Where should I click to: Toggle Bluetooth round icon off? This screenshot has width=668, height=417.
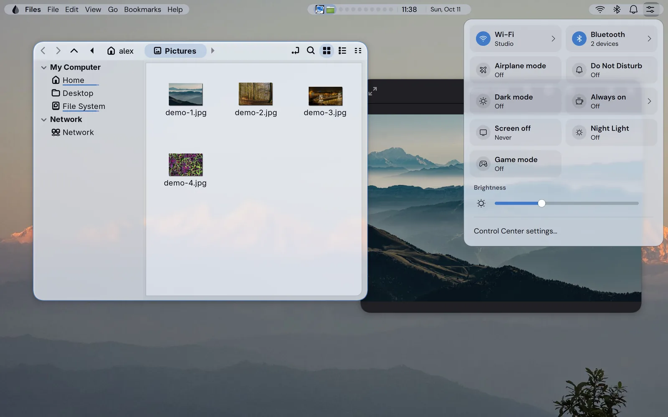click(x=579, y=39)
